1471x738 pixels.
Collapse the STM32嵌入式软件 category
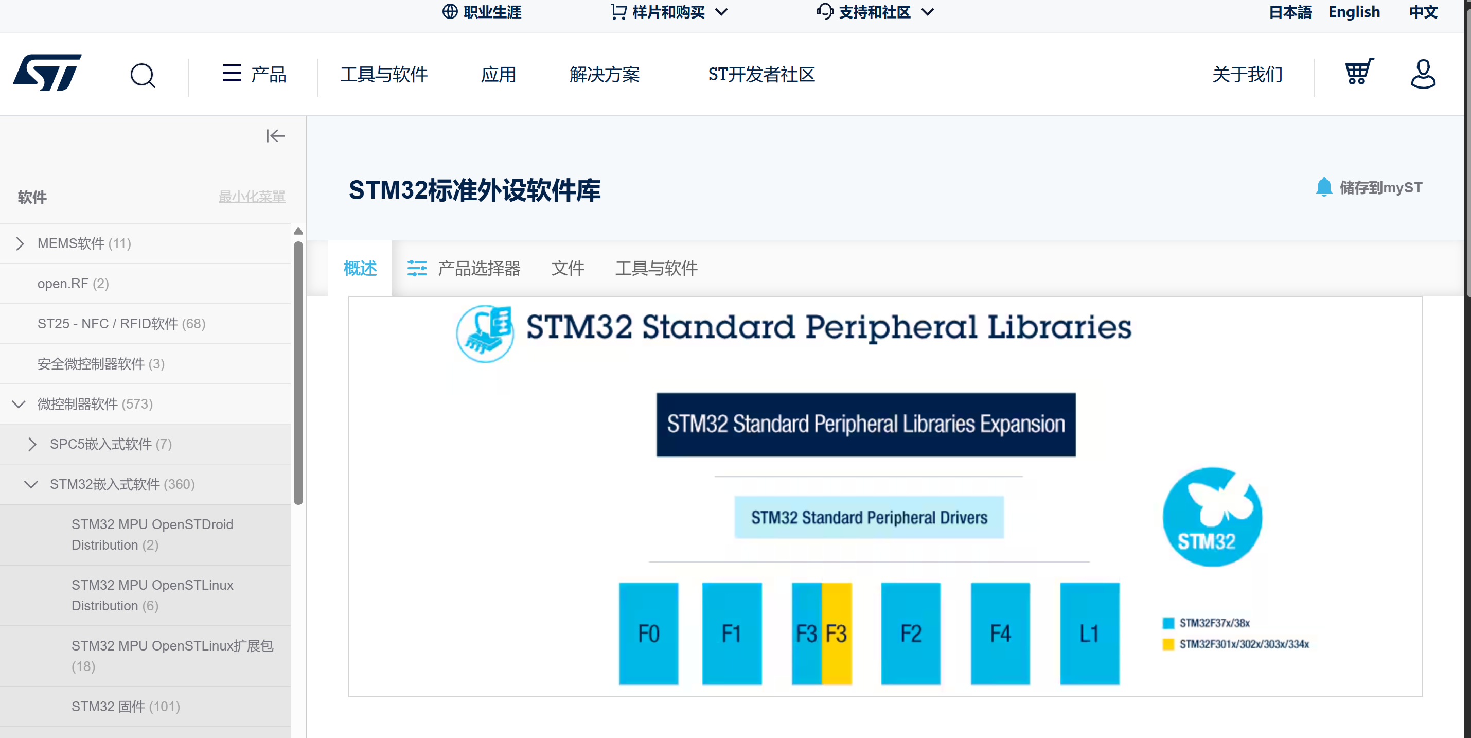[x=31, y=484]
